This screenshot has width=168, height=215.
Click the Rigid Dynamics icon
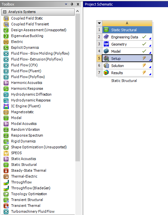[6, 141]
